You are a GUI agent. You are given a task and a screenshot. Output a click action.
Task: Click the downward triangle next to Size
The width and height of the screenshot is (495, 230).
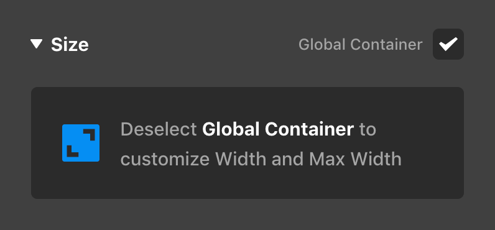36,44
